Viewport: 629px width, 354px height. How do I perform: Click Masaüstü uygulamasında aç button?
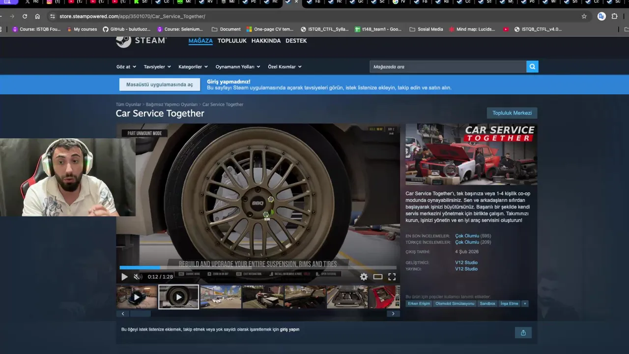[160, 85]
